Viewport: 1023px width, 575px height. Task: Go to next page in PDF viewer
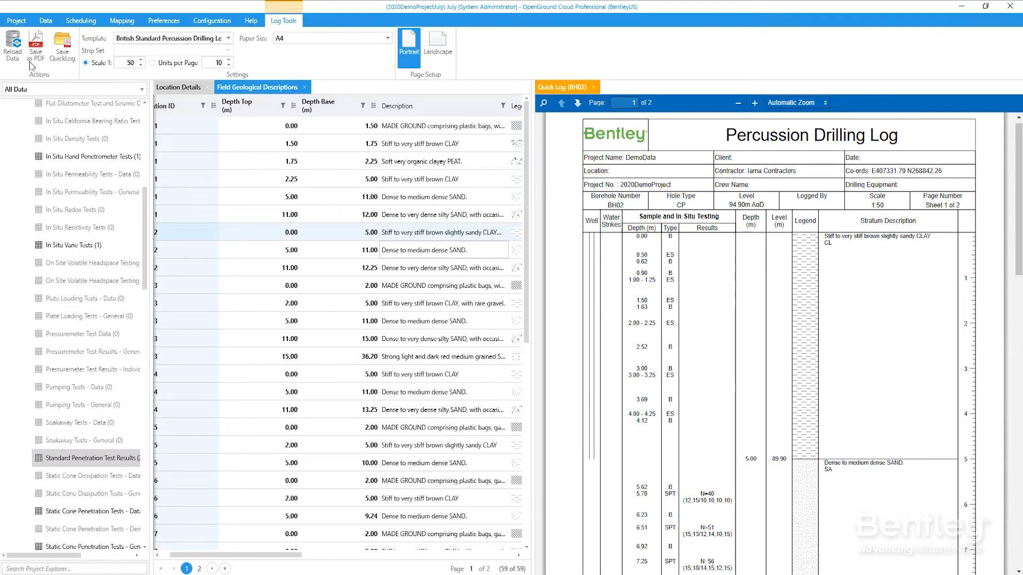[577, 103]
